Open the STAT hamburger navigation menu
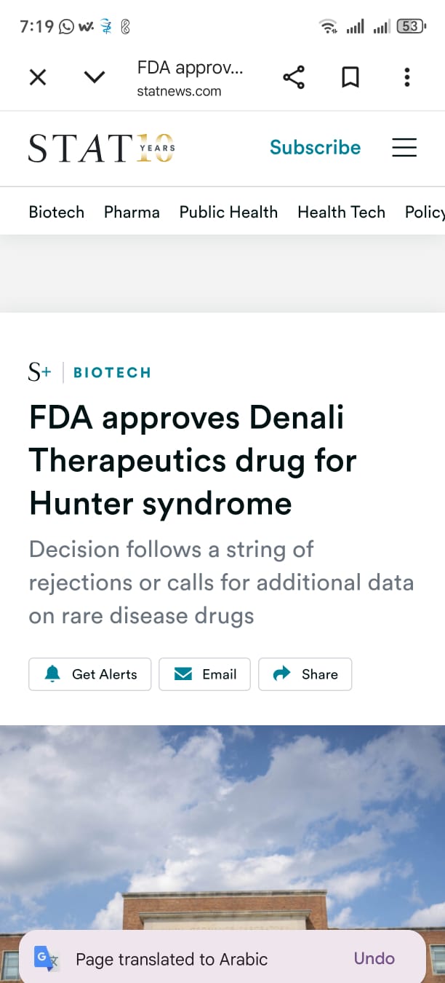This screenshot has height=983, width=445. coord(404,148)
